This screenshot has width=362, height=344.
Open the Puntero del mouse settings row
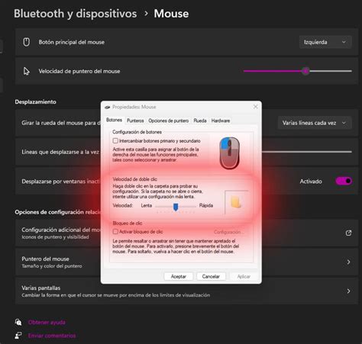click(x=186, y=262)
